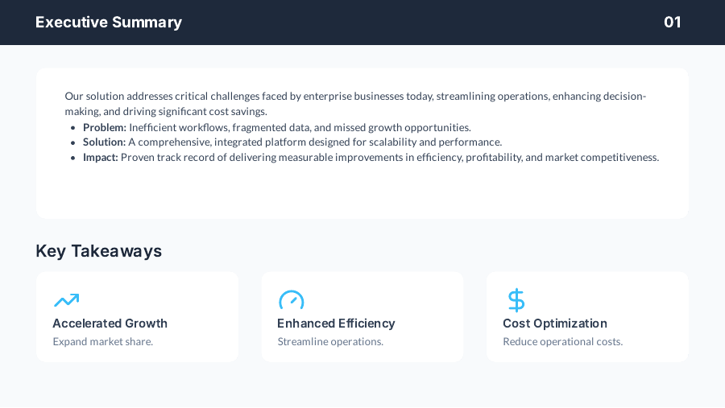The image size is (725, 408).
Task: Select the 'Enhanced Efficiency' card title
Action: coord(336,324)
